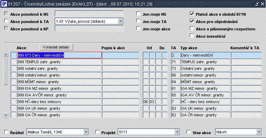Click TA cell 66 for ostatní mimor. granty
The image size is (266, 138).
(x=175, y=75)
